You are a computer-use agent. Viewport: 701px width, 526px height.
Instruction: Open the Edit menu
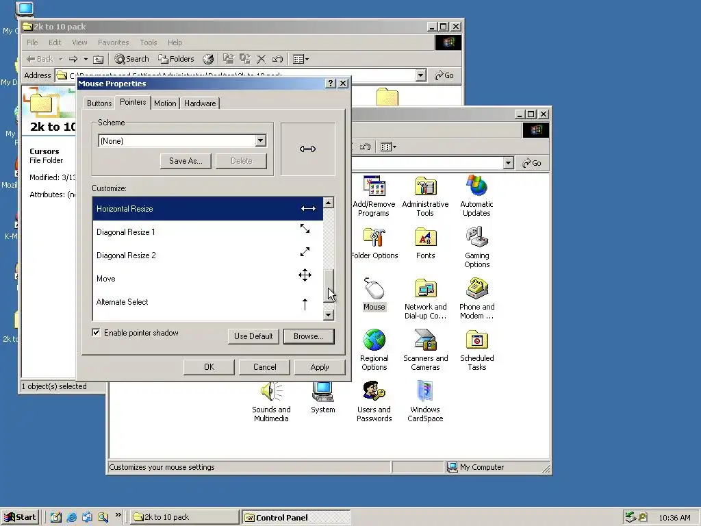click(55, 42)
